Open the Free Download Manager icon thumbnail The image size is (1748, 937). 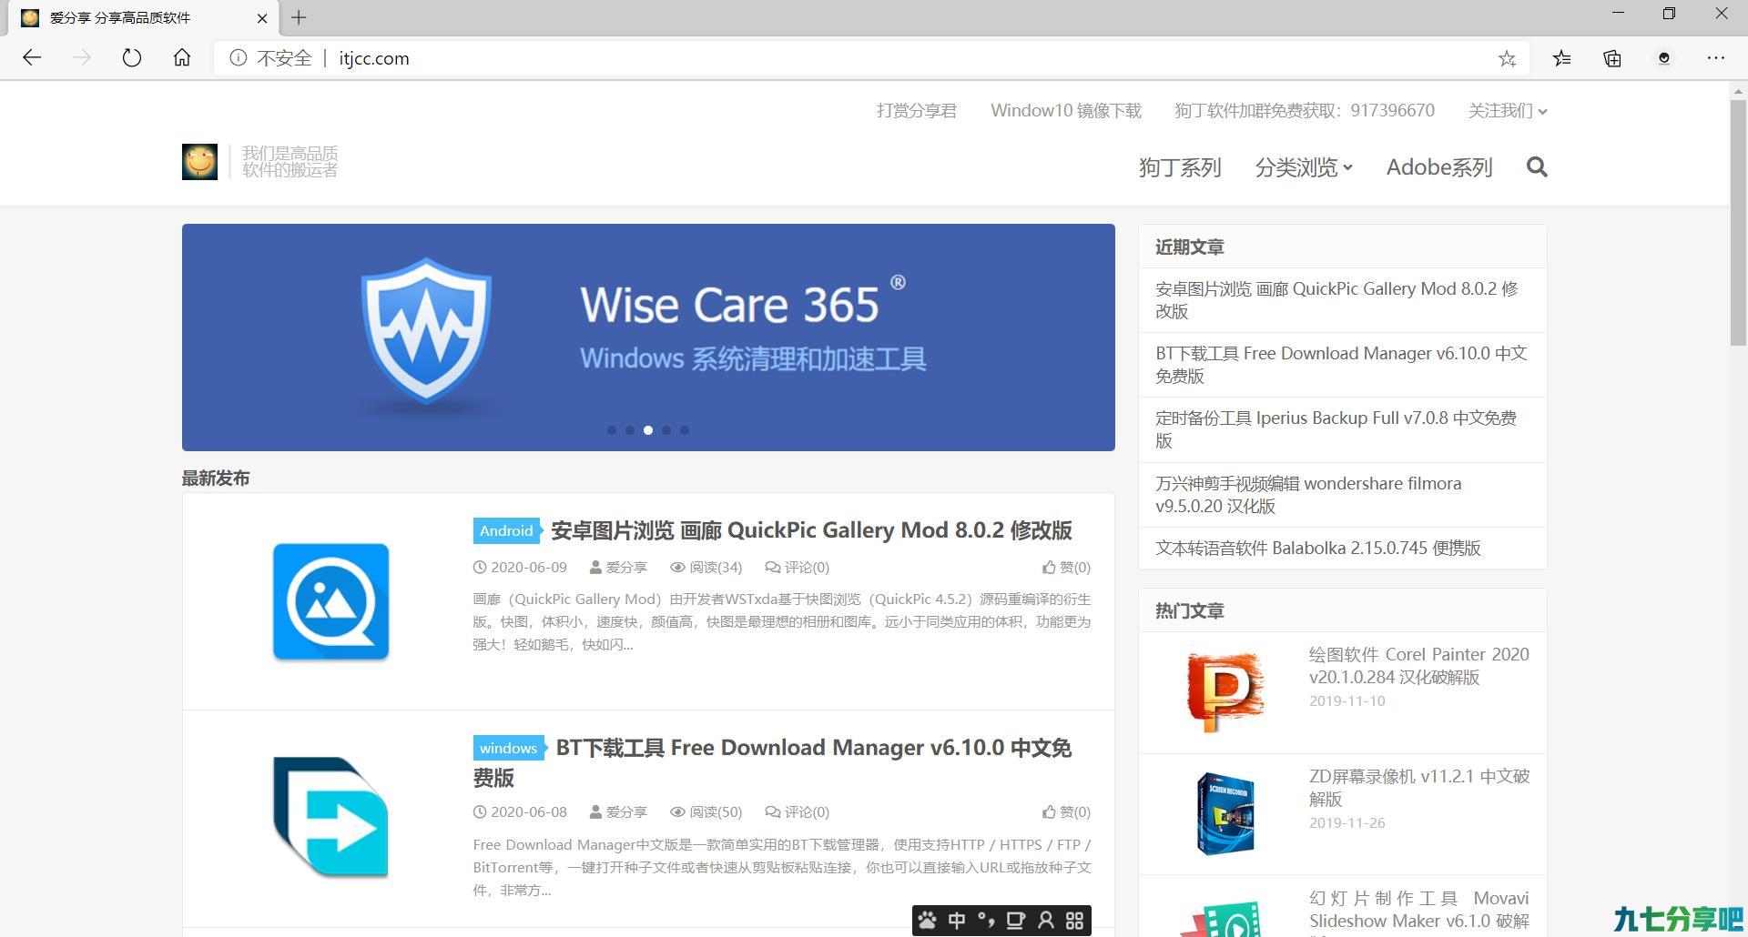330,817
